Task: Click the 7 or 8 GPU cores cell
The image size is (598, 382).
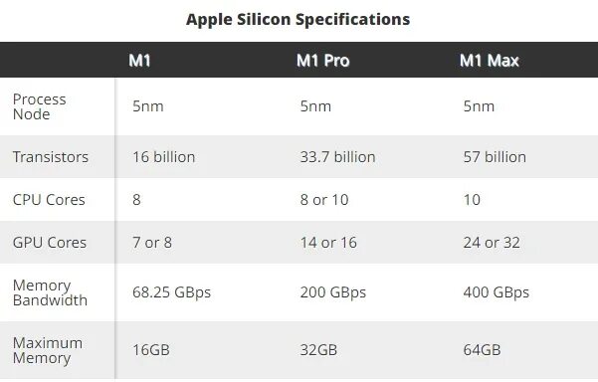Action: click(x=152, y=243)
